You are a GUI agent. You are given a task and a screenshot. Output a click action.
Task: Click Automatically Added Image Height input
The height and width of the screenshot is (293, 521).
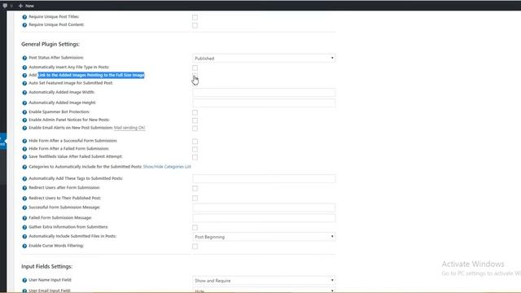click(x=264, y=103)
